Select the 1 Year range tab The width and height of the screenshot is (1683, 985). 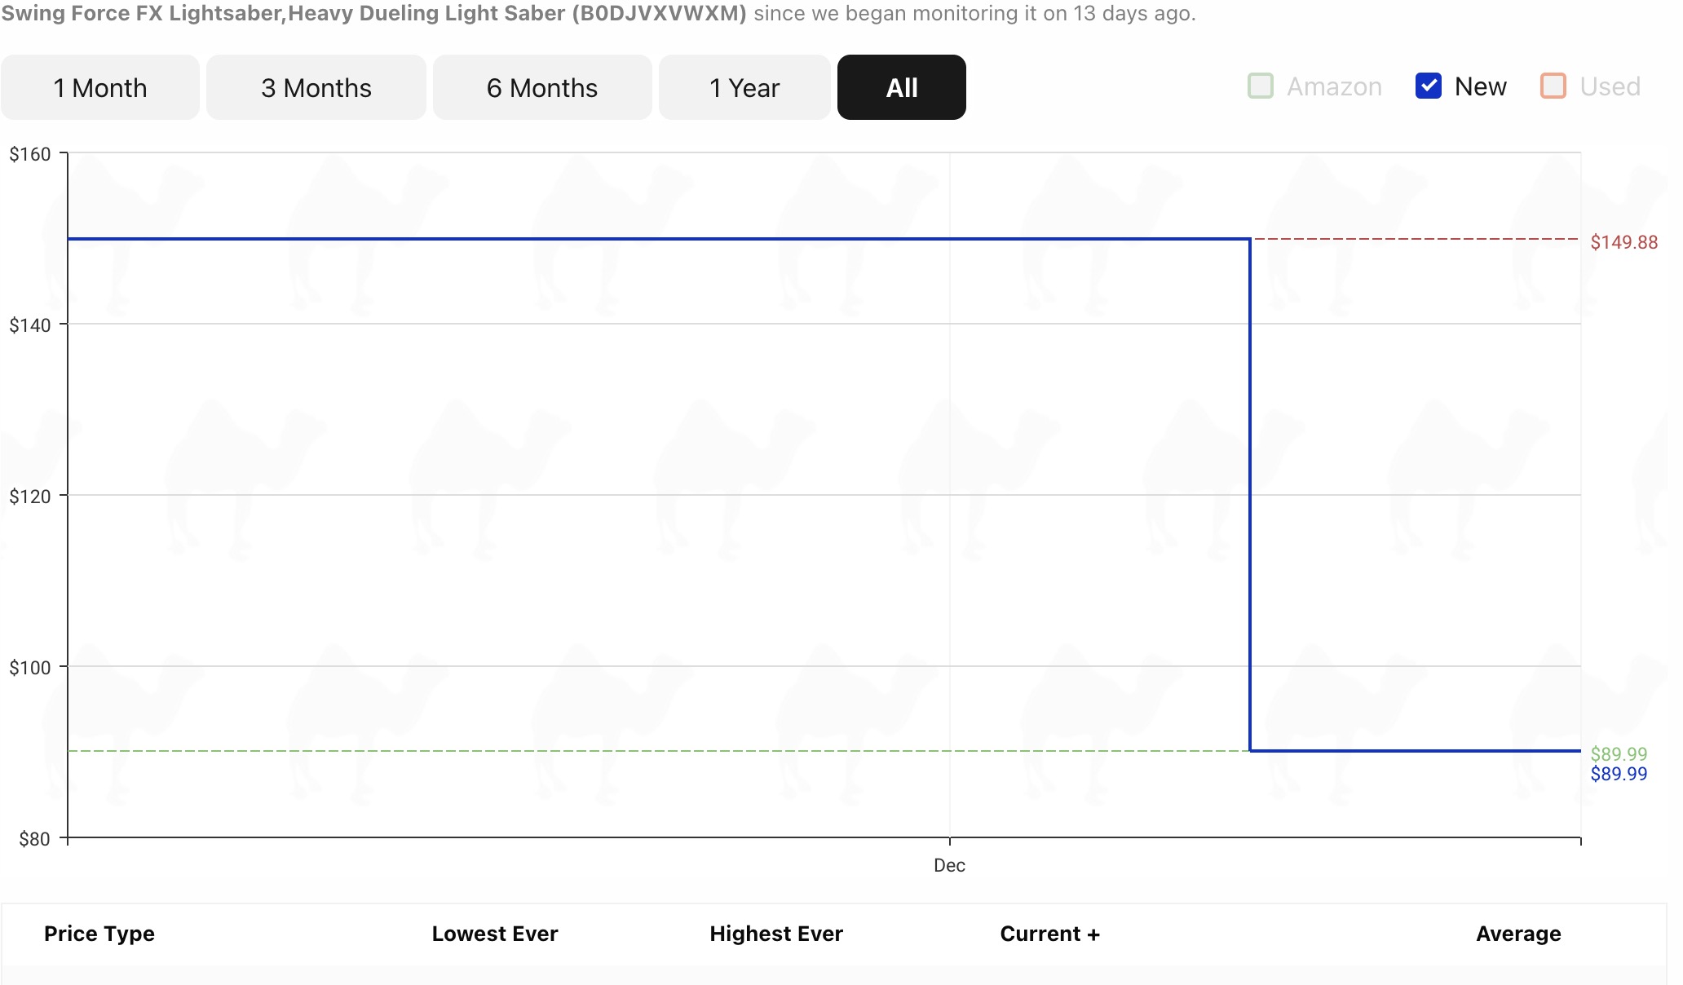(744, 87)
